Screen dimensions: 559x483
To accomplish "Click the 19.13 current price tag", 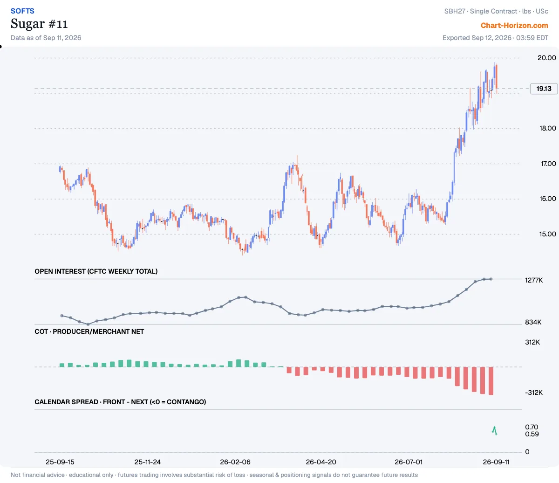I will [544, 89].
